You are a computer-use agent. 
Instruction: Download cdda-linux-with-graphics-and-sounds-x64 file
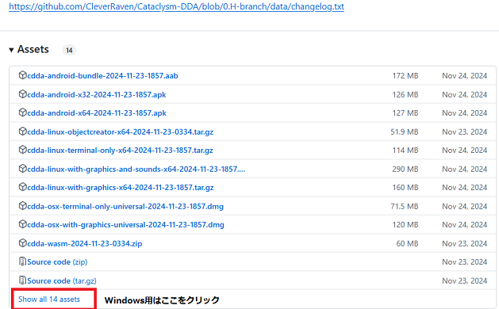(136, 169)
